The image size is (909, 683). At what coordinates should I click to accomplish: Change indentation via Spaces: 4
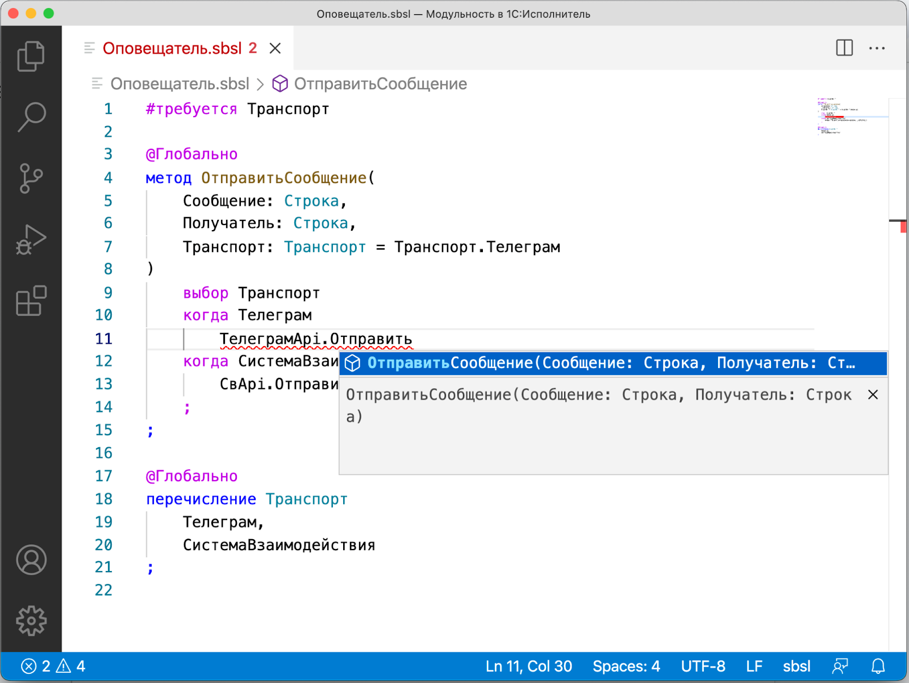pyautogui.click(x=626, y=666)
